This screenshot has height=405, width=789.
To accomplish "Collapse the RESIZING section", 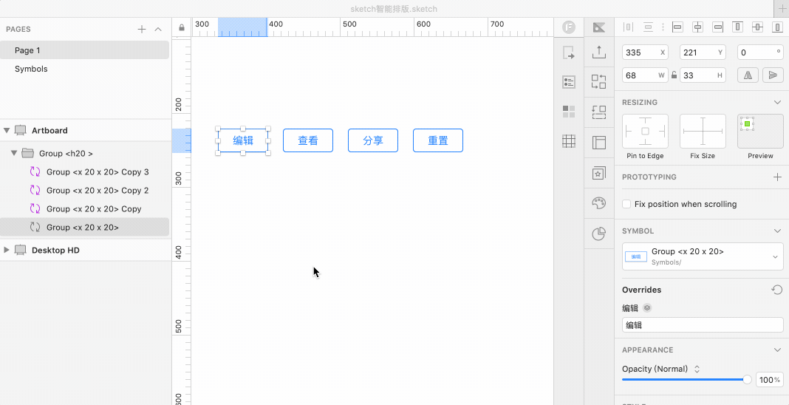I will pos(777,102).
